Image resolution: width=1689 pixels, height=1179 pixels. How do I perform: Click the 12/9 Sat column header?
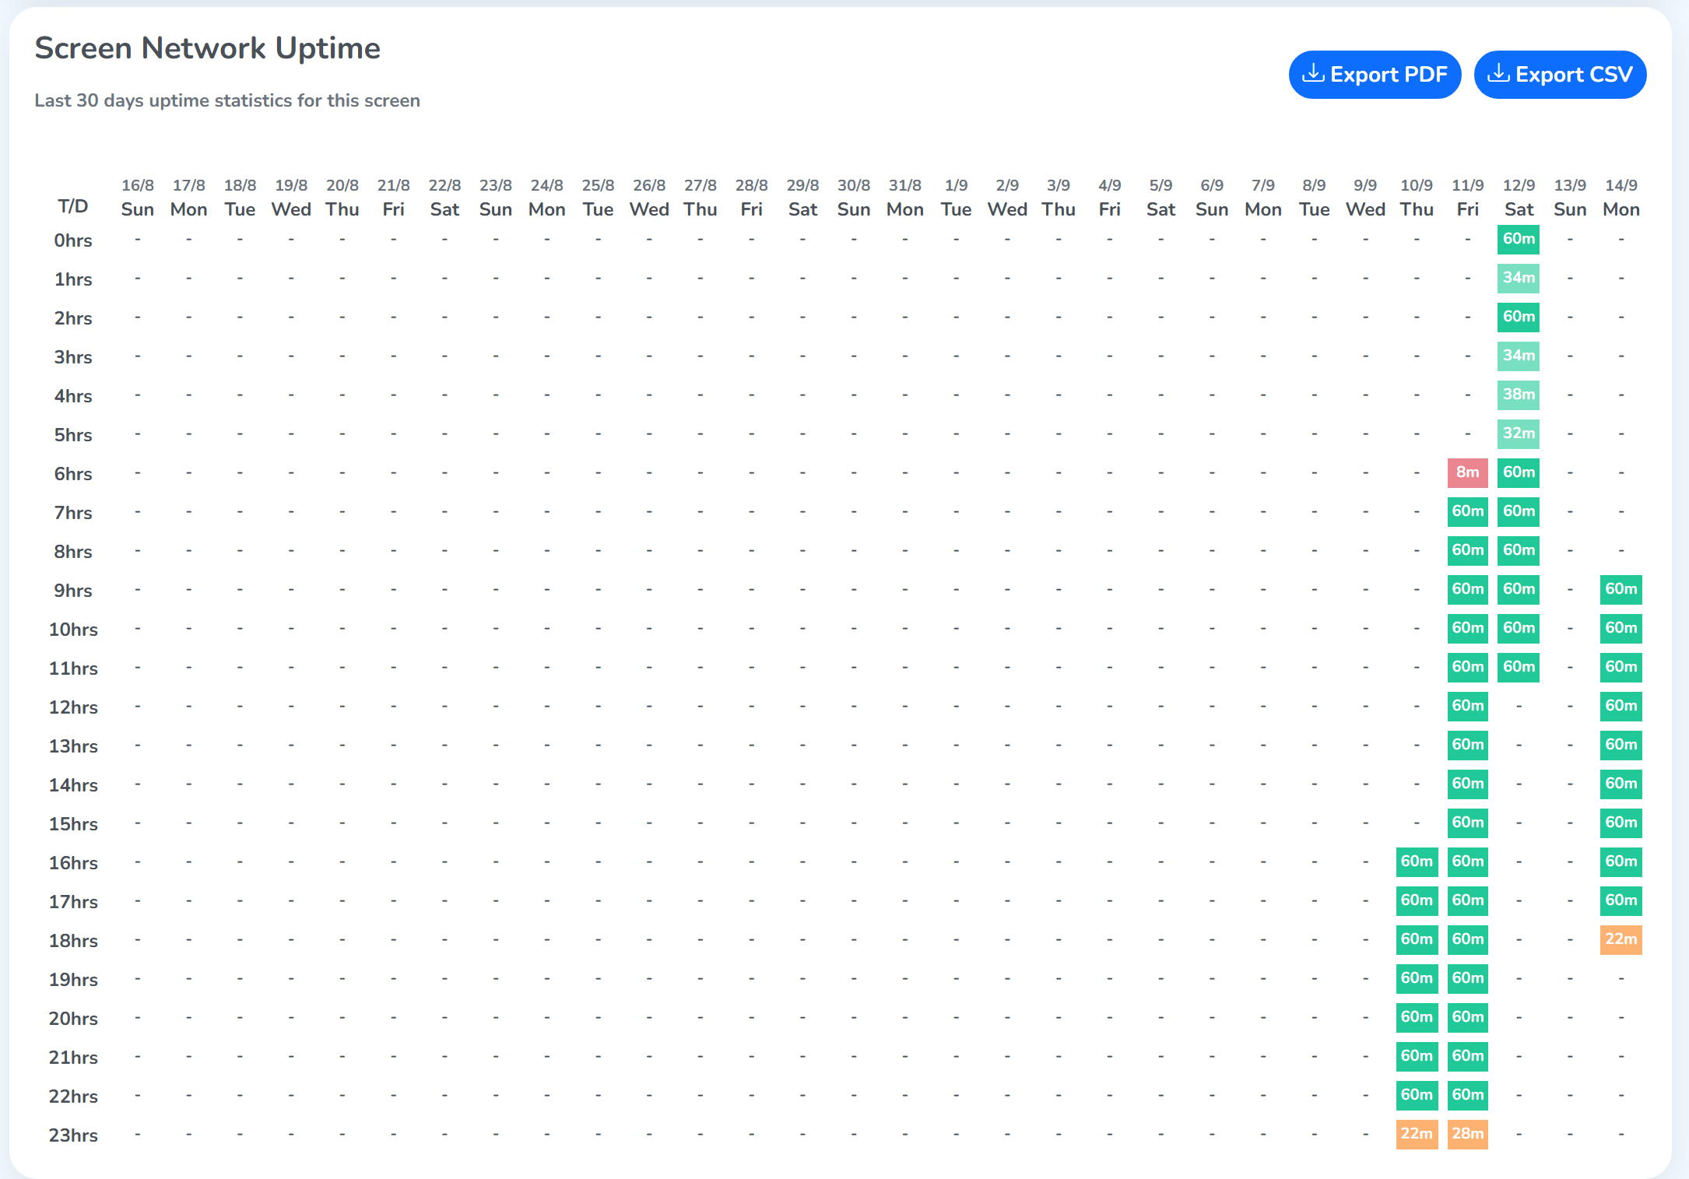tap(1519, 198)
